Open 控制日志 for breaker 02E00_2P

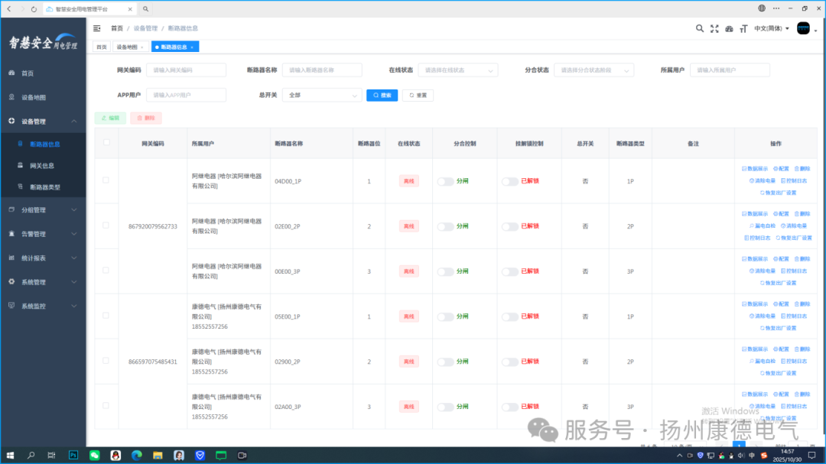click(x=759, y=237)
